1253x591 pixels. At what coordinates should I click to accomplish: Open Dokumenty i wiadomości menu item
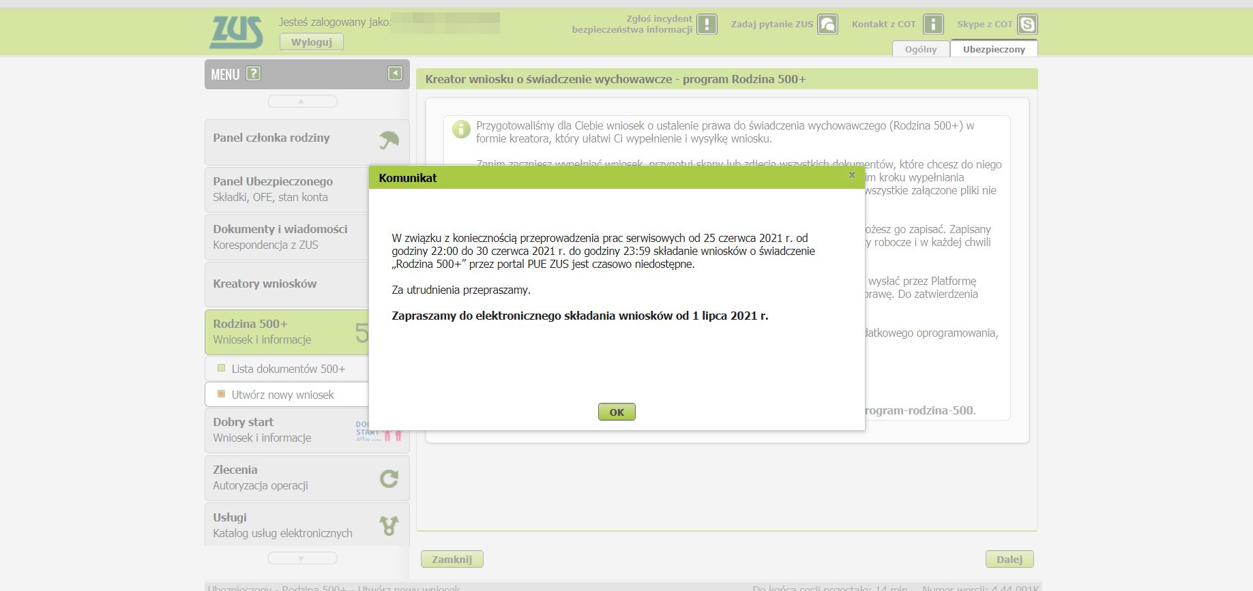click(x=286, y=237)
